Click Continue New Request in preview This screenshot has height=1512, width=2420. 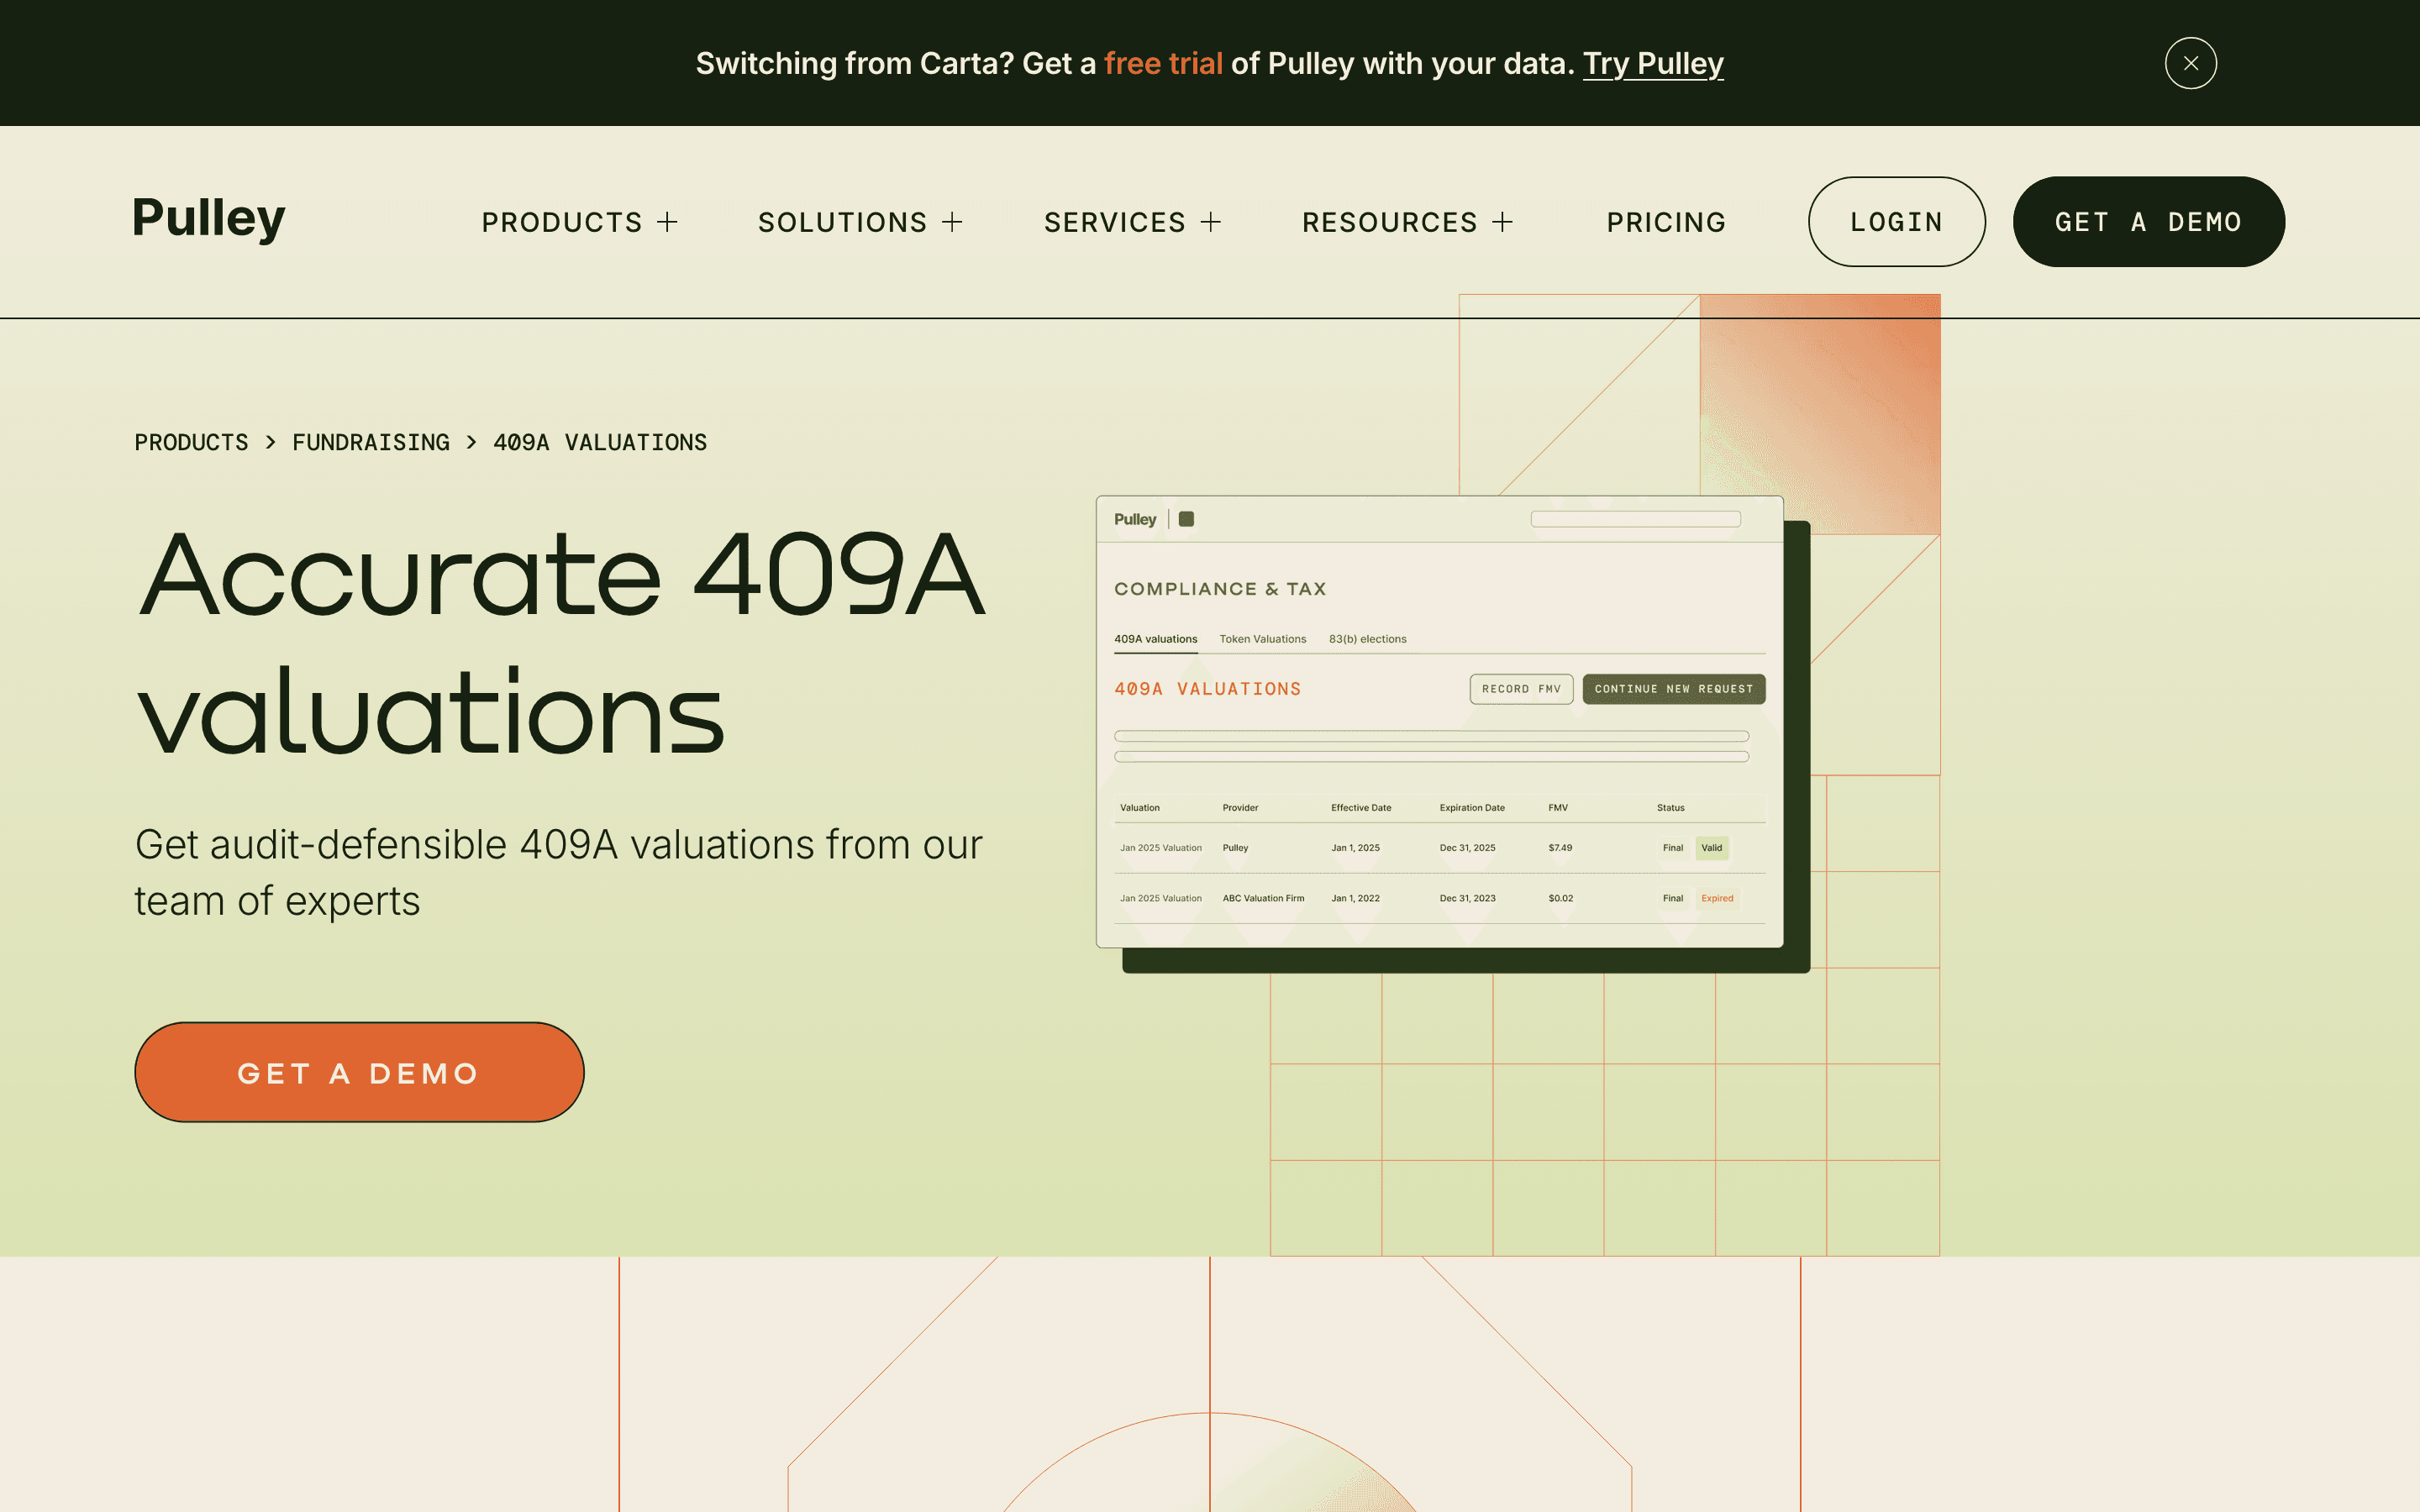[1673, 689]
